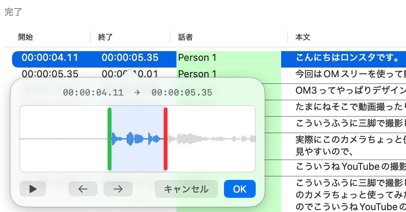This screenshot has height=212, width=406.
Task: Select row starting こういうねYouTubeの撮影
Action: tap(351, 166)
